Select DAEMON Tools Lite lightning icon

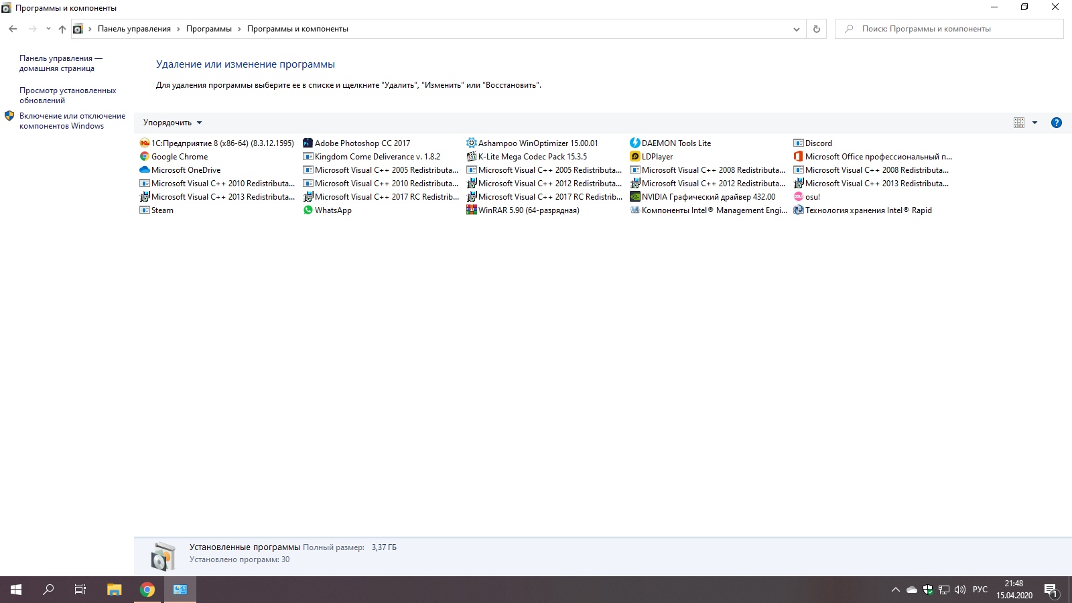point(634,143)
